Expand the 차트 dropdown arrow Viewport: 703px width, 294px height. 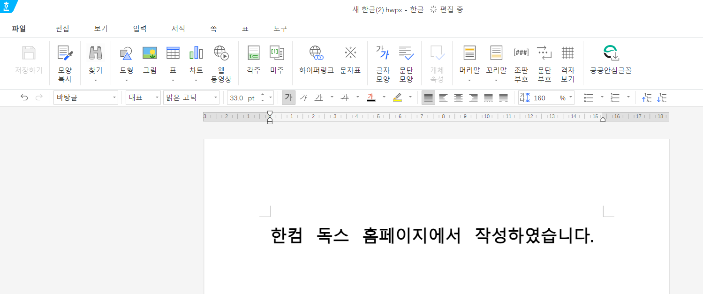tap(196, 81)
